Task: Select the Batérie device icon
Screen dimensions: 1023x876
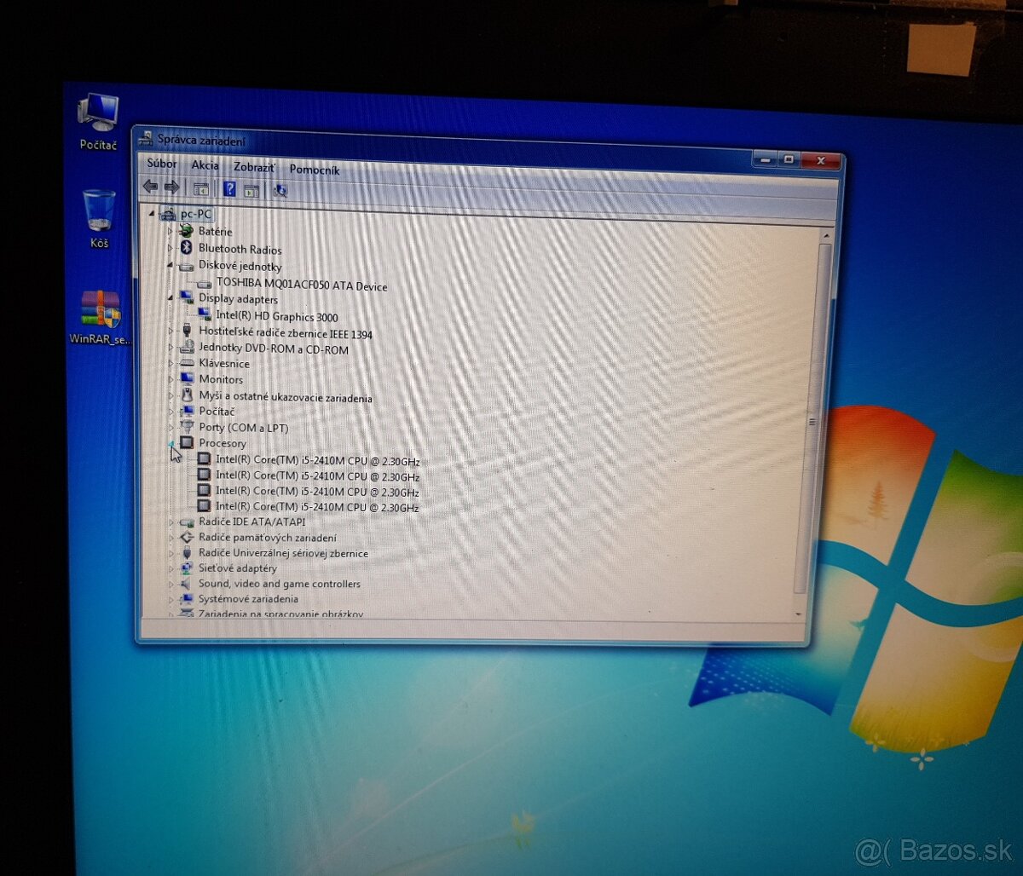Action: [188, 230]
